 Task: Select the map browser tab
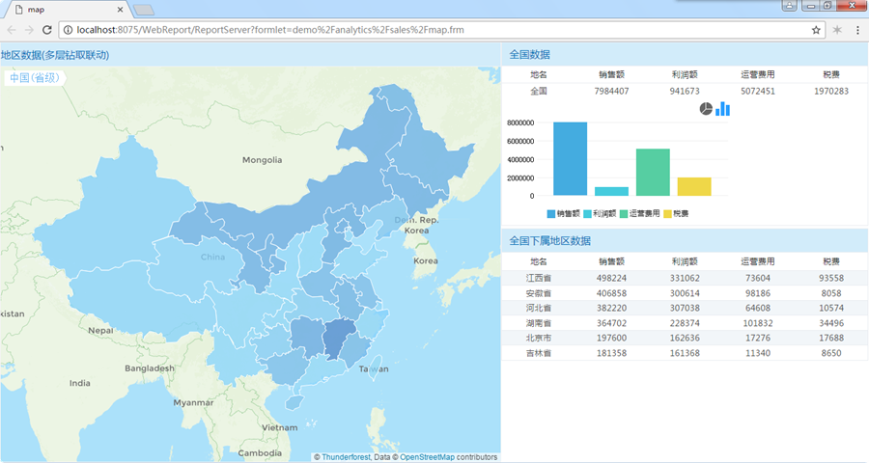67,10
